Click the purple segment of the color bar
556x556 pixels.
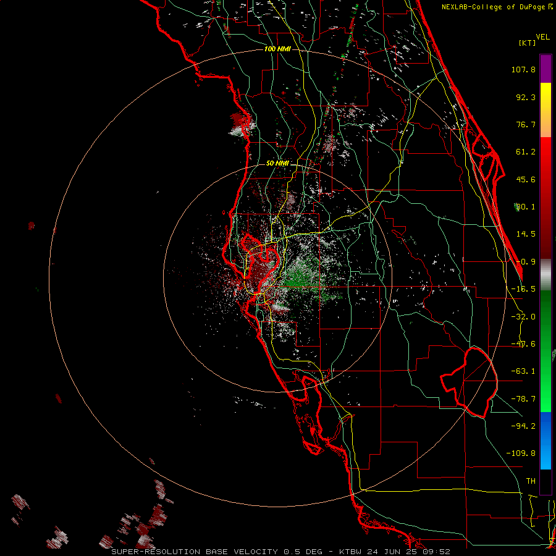coord(545,69)
